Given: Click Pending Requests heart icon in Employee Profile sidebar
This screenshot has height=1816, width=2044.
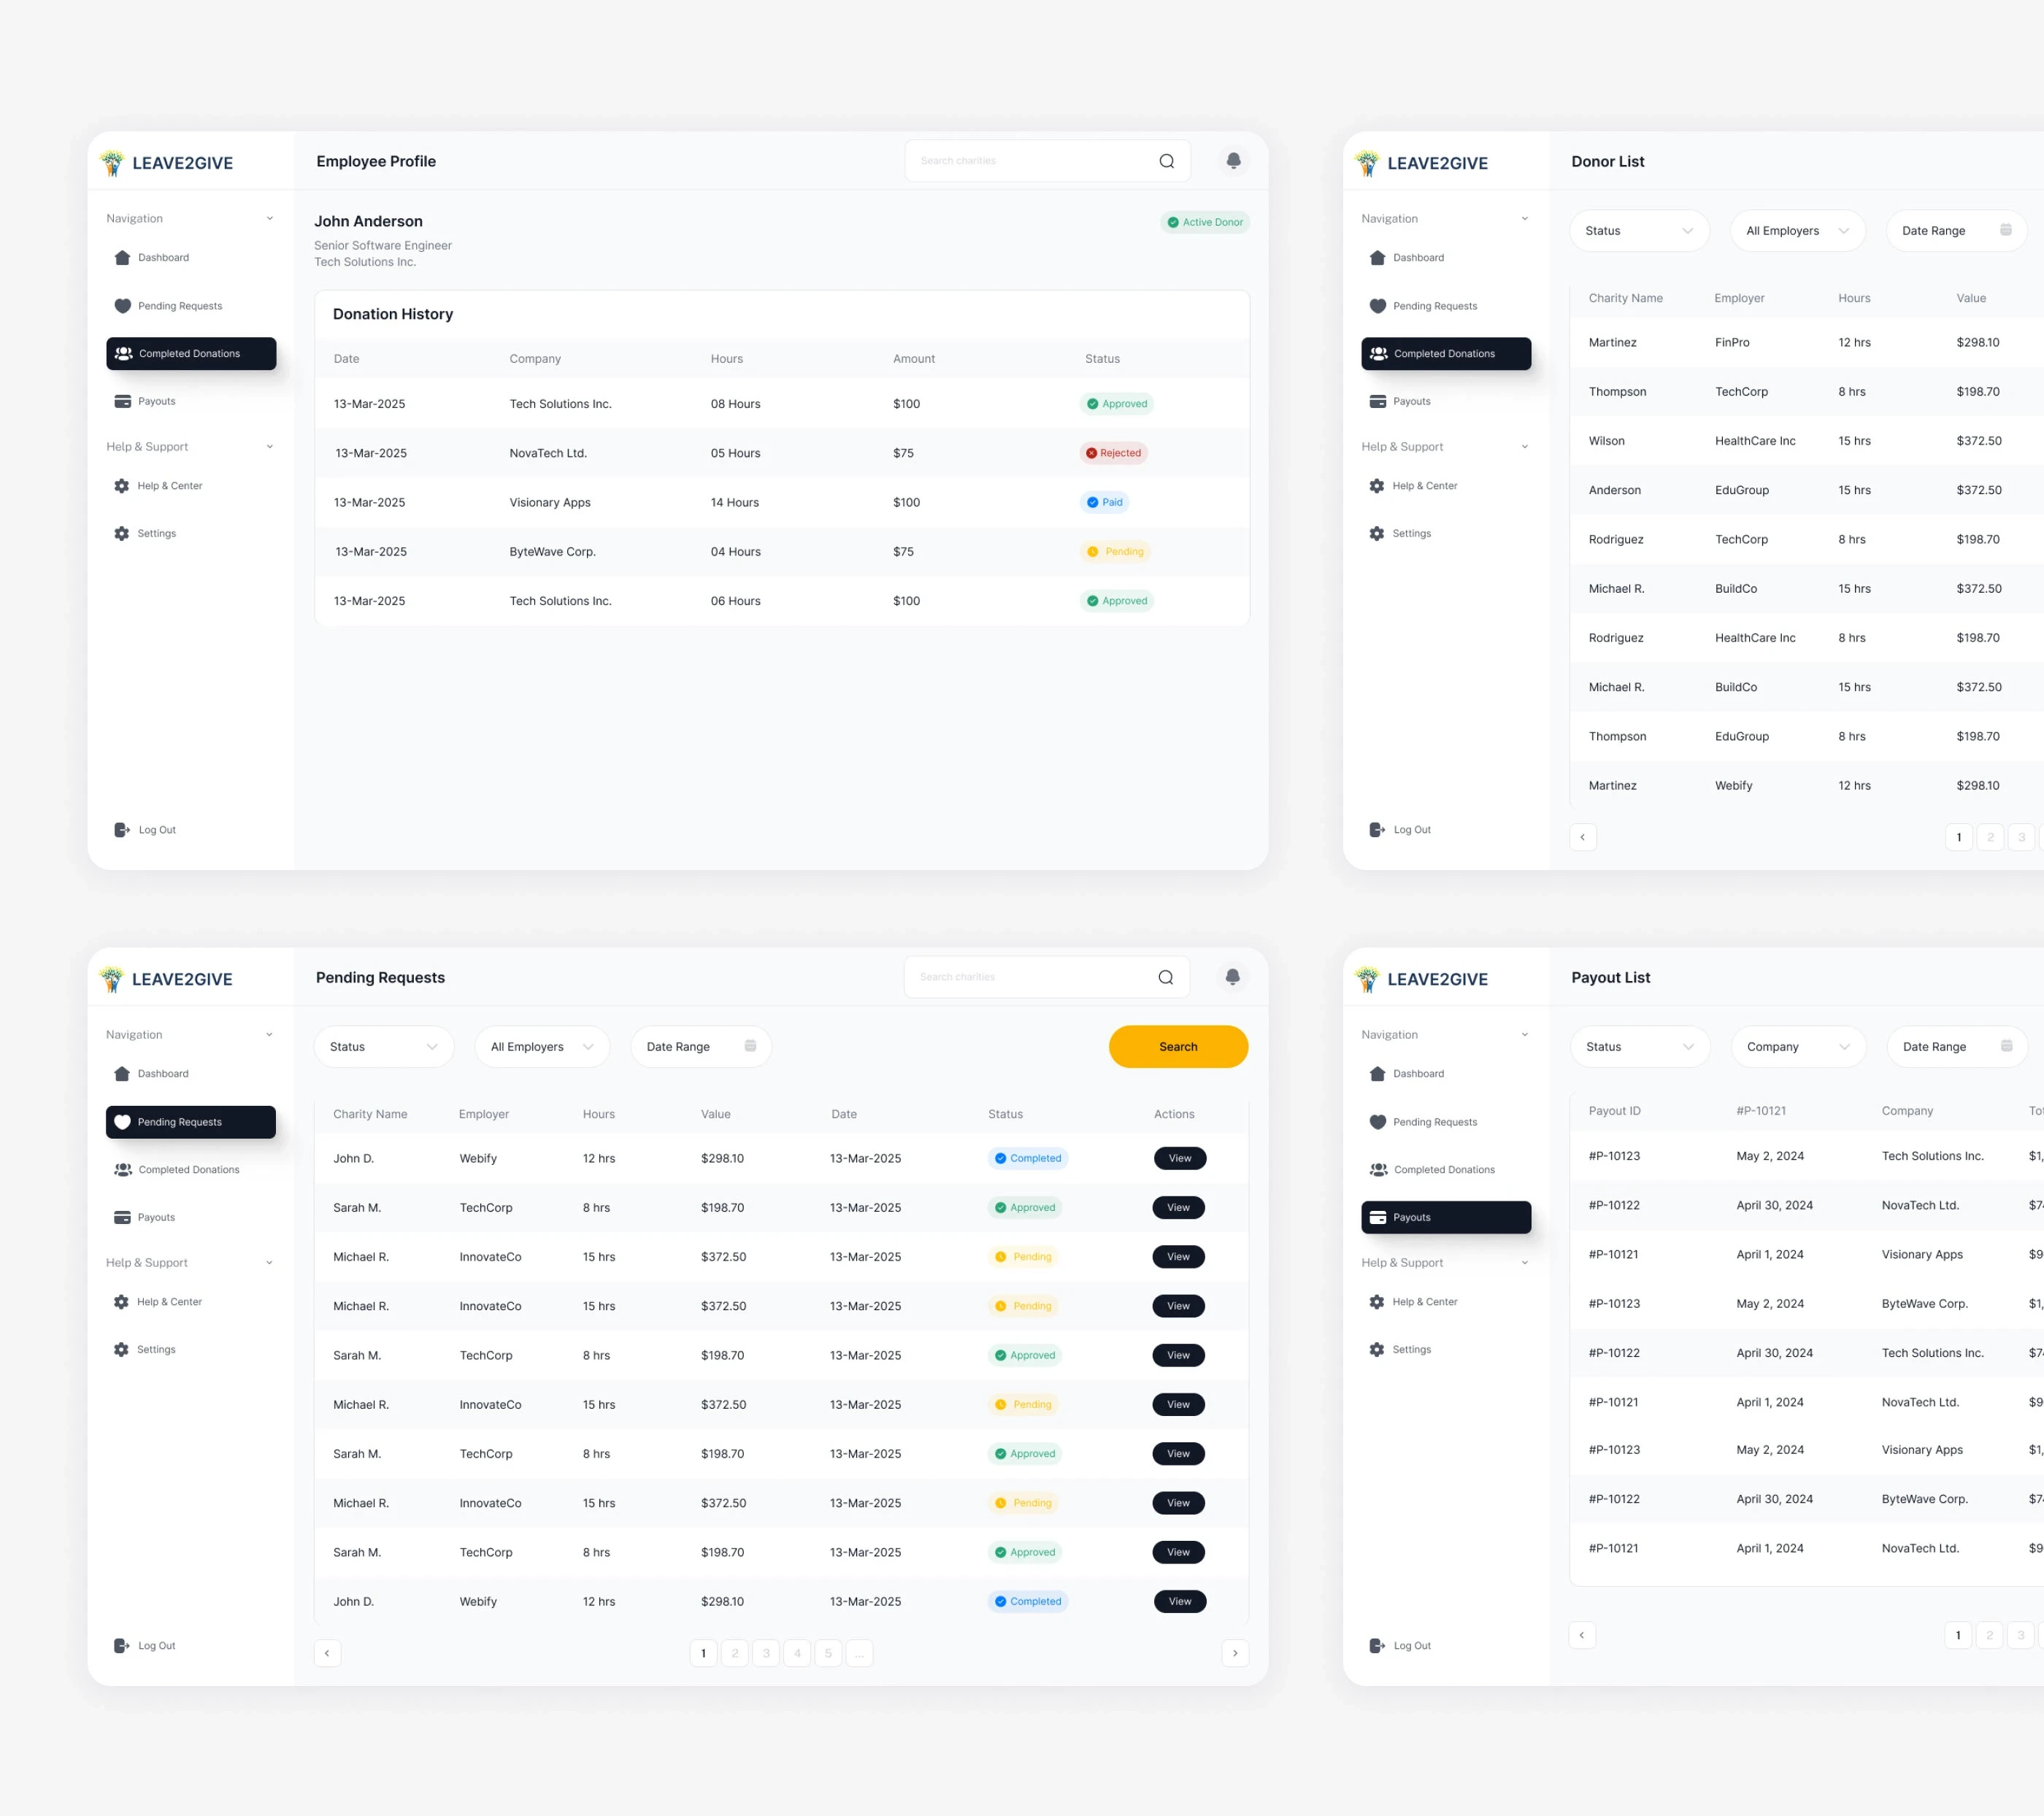Looking at the screenshot, I should [122, 306].
